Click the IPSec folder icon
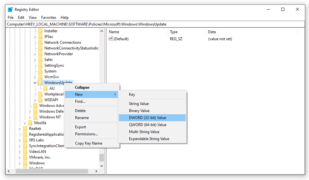309x180 pixels. click(41, 37)
